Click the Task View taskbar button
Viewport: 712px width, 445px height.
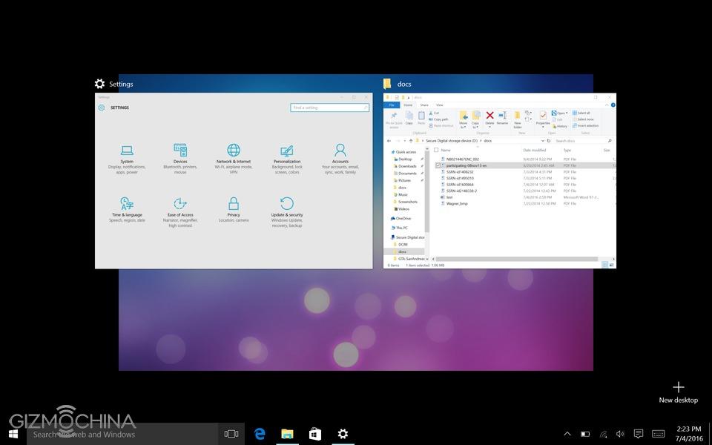click(231, 434)
